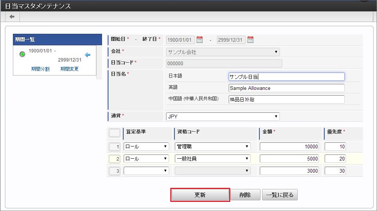
Task: Click the priority field 30
Action: coord(335,171)
